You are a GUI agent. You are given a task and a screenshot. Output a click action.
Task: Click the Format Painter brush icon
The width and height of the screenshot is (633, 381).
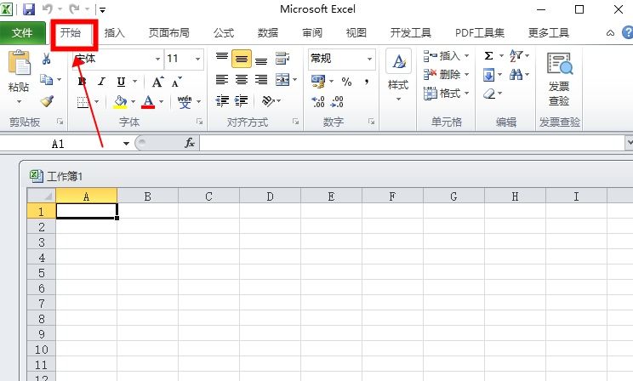click(47, 101)
